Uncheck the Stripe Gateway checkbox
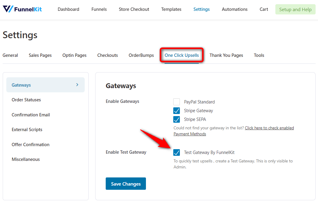The width and height of the screenshot is (318, 203). point(177,111)
